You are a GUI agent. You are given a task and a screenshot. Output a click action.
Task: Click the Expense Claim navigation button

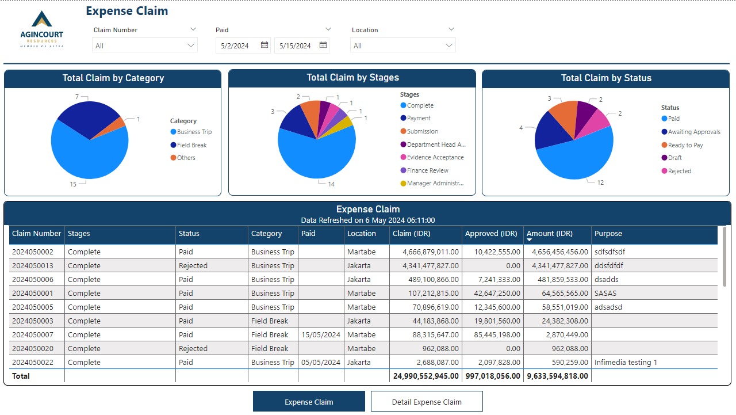point(309,401)
